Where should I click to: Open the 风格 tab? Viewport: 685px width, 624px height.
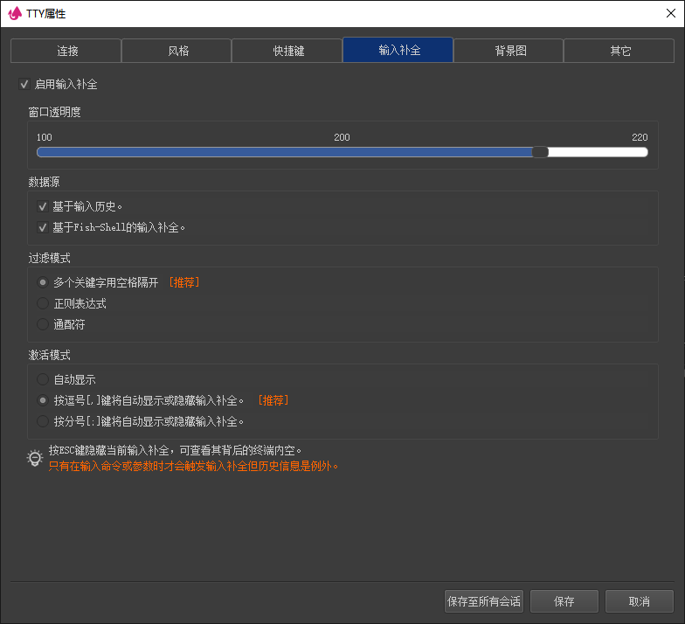pos(176,51)
